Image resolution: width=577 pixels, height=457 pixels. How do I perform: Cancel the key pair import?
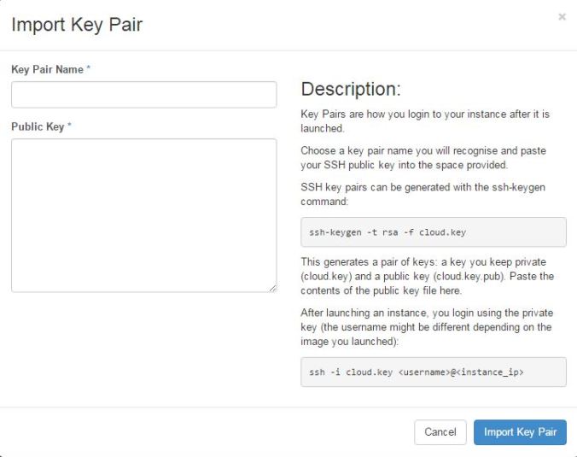440,432
